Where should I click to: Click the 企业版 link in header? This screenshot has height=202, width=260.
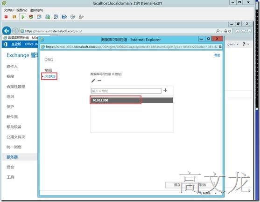16,44
